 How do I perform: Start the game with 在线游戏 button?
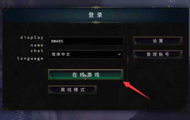(86, 75)
